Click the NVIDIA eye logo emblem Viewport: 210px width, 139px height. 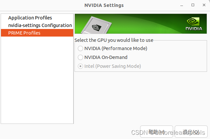tap(193, 21)
